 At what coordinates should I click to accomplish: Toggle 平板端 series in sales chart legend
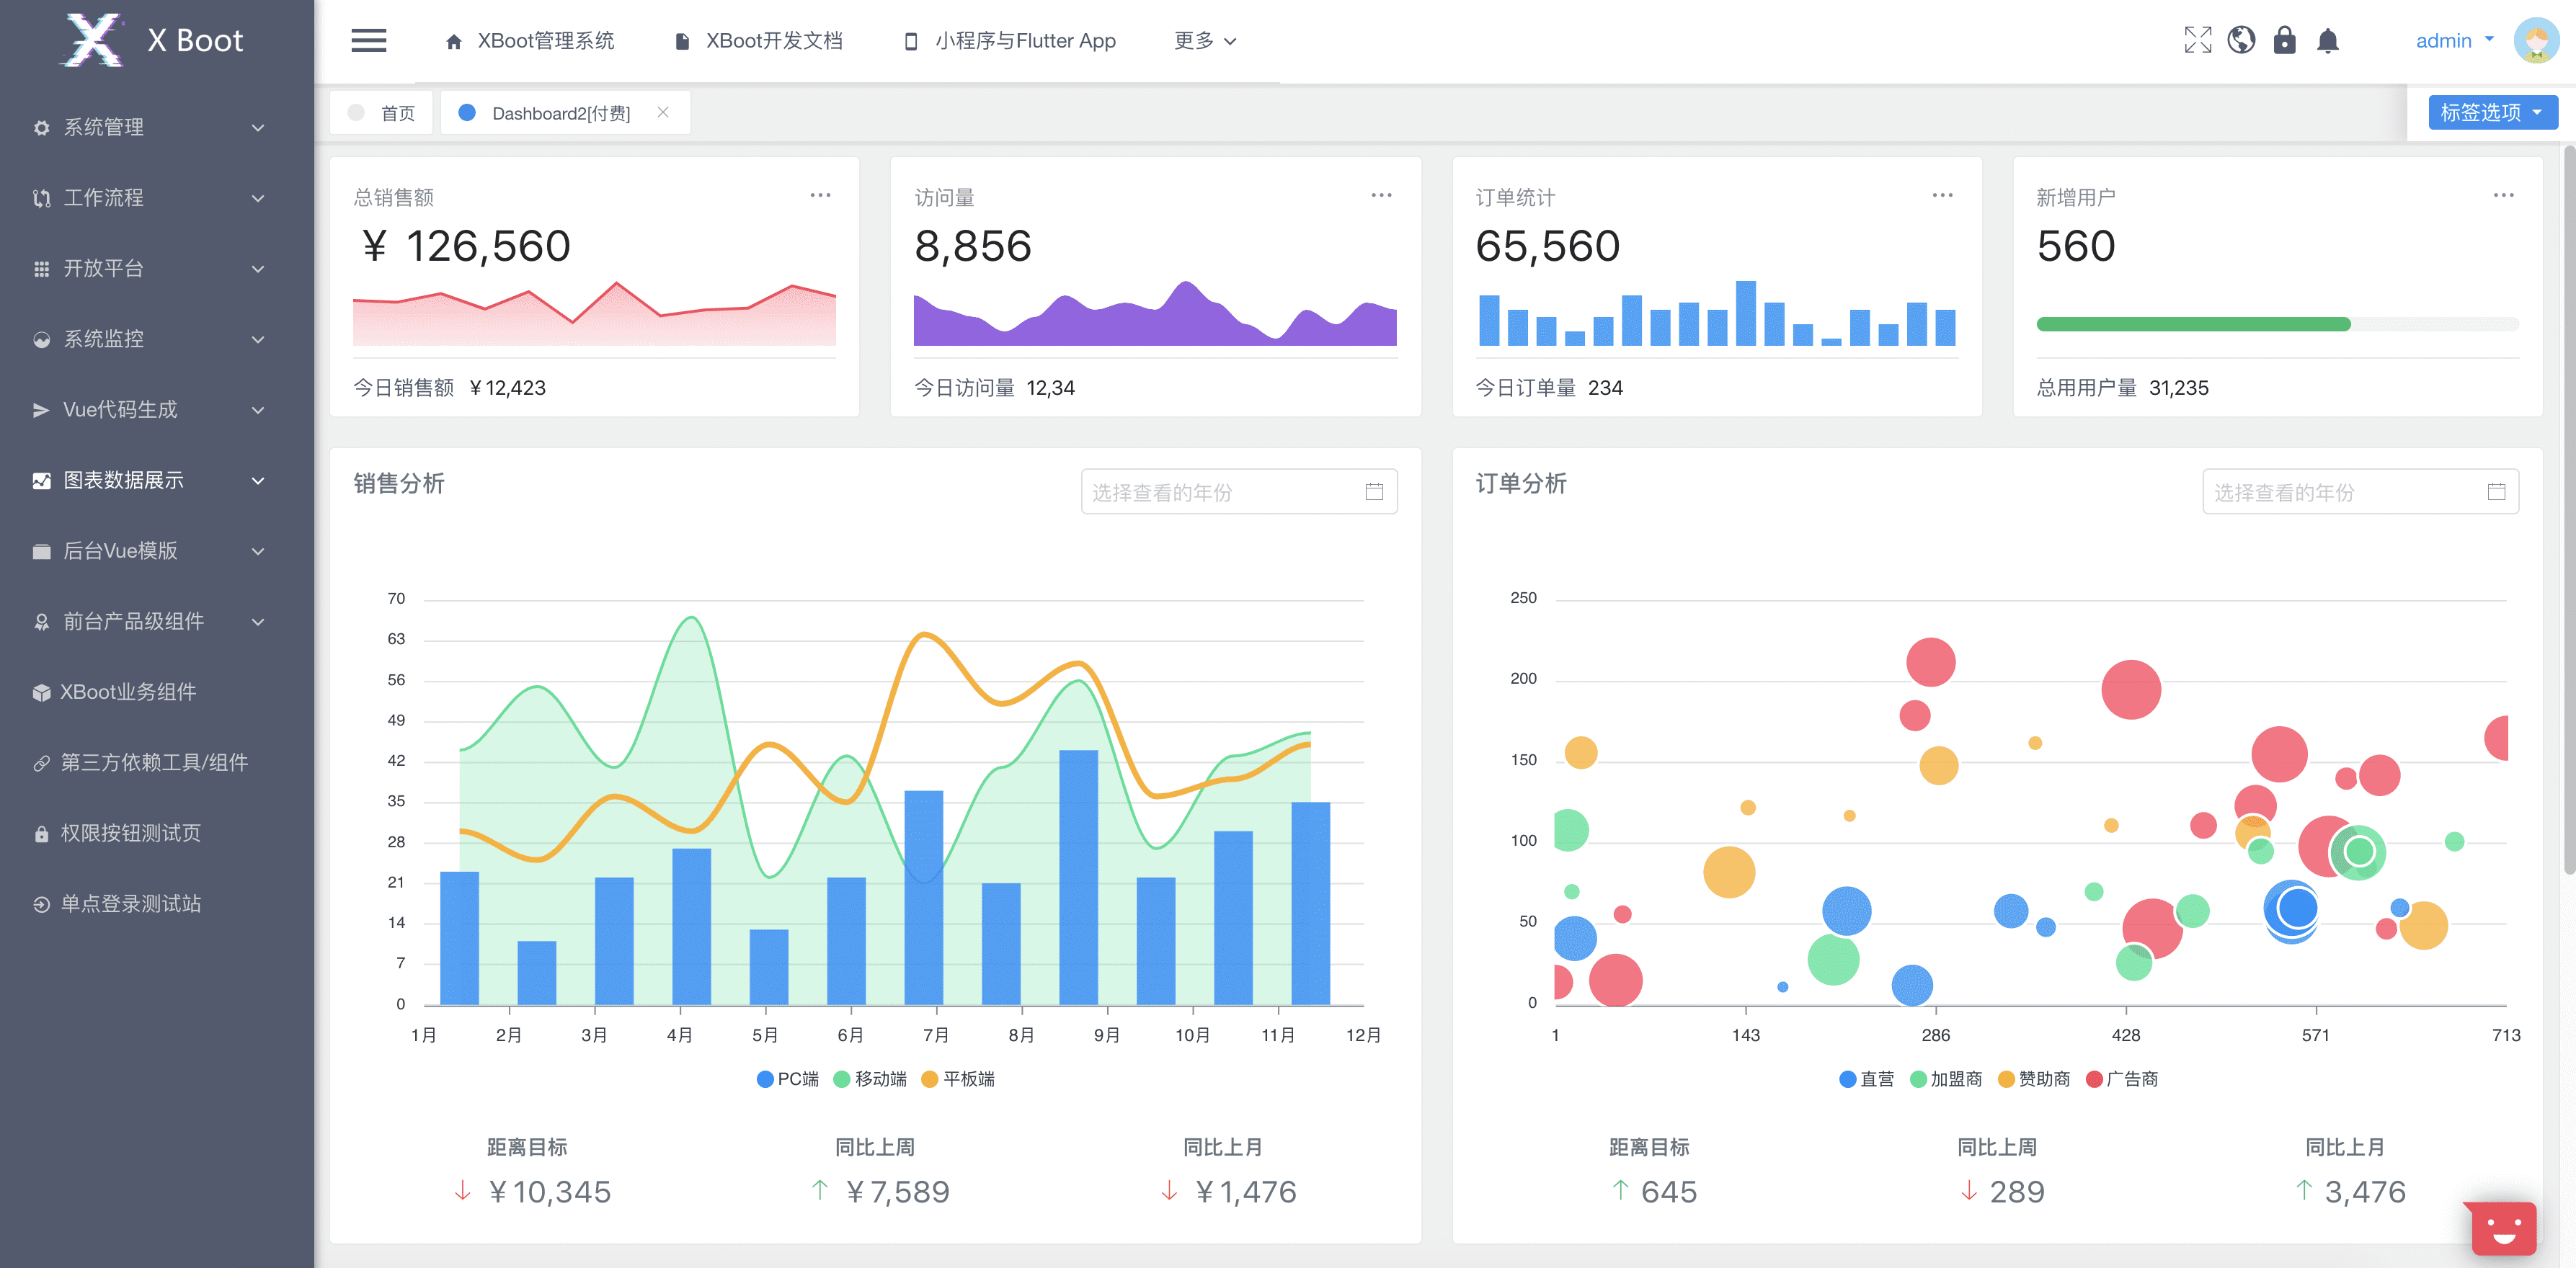(x=958, y=1079)
